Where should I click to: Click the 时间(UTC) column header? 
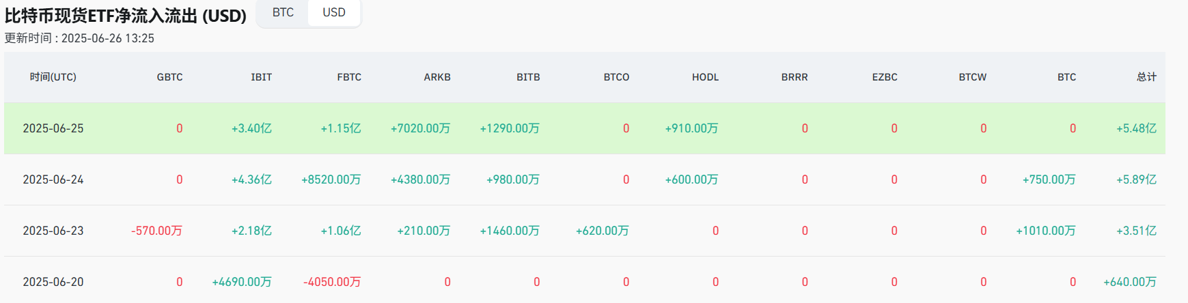53,77
